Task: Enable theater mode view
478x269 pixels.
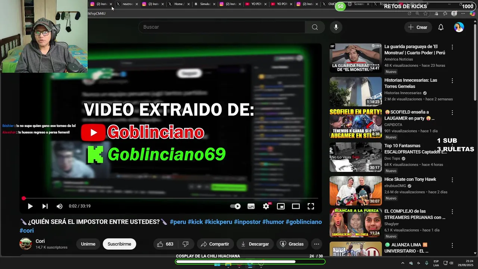Action: click(296, 206)
